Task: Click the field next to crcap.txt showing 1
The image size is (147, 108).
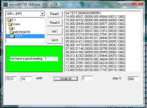Action: coord(87,78)
